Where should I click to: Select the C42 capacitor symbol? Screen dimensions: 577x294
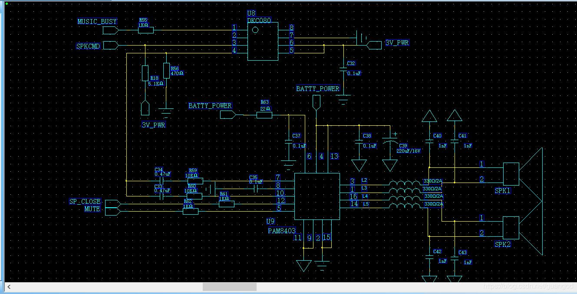coord(429,258)
